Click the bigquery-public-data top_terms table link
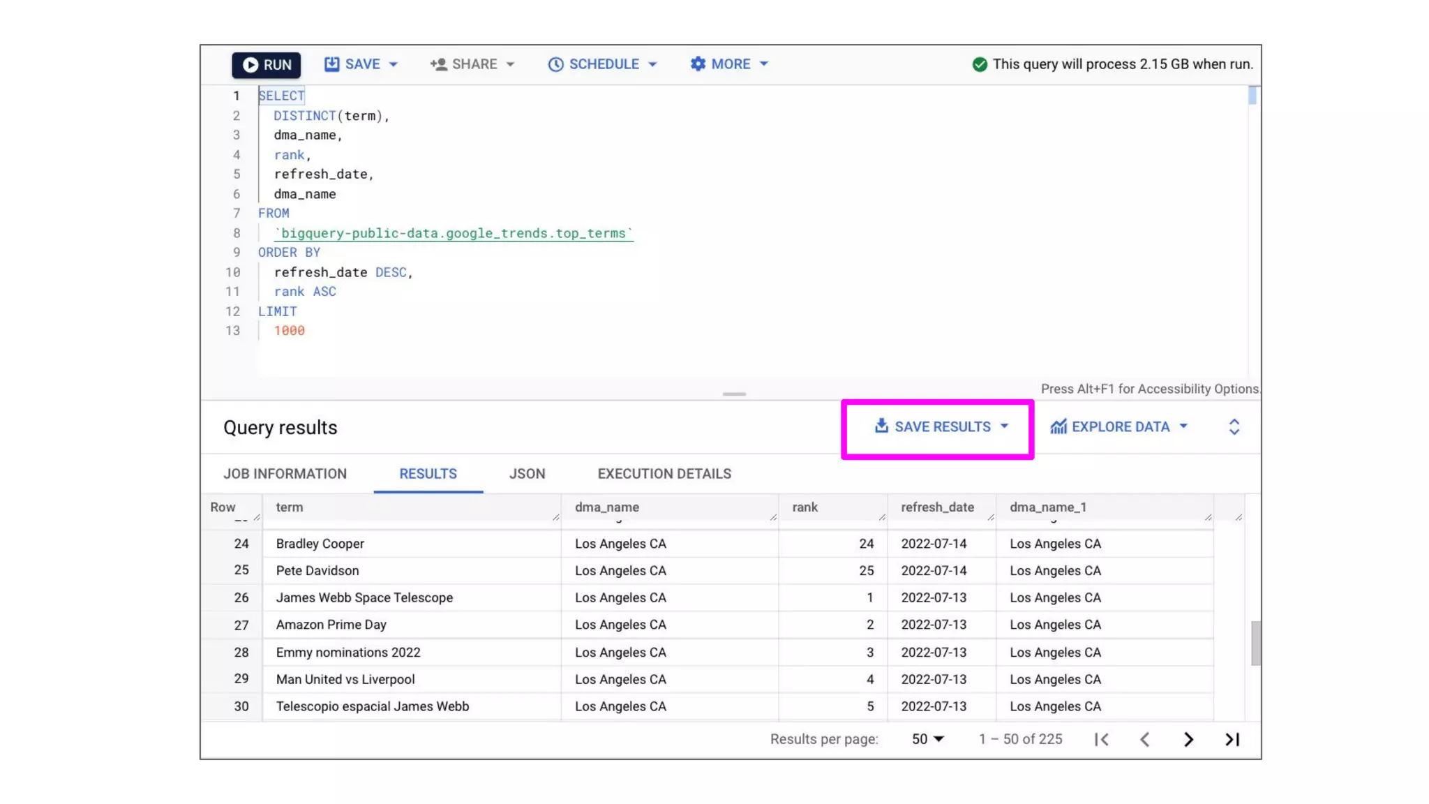Screen dimensions: 1429x804 [454, 233]
